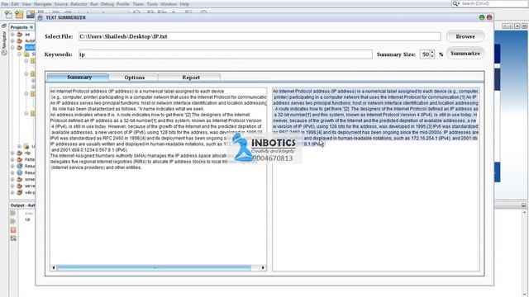Click the Summary Size value field
The image size is (529, 297).
click(425, 54)
